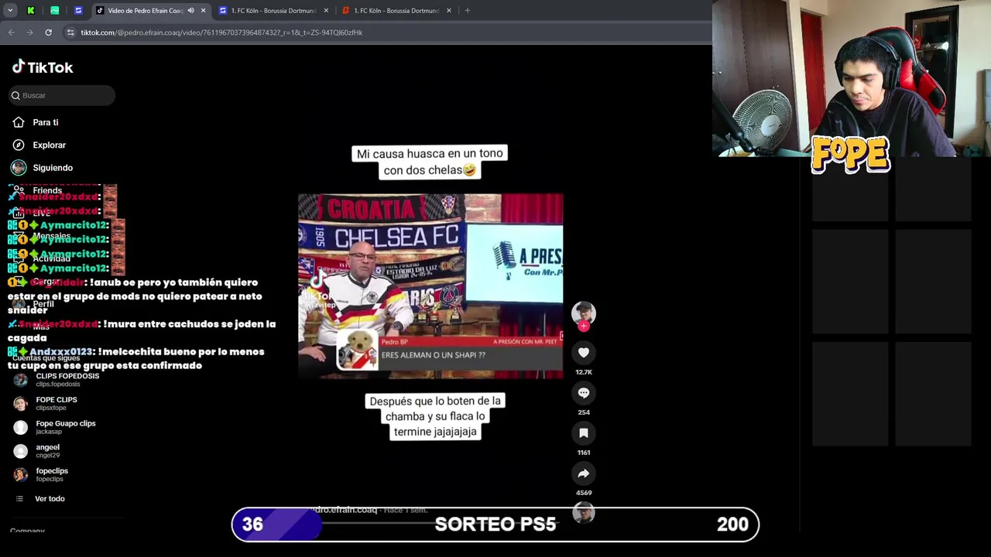Click the Fope Guapo clips avatar
991x557 pixels.
click(x=21, y=427)
